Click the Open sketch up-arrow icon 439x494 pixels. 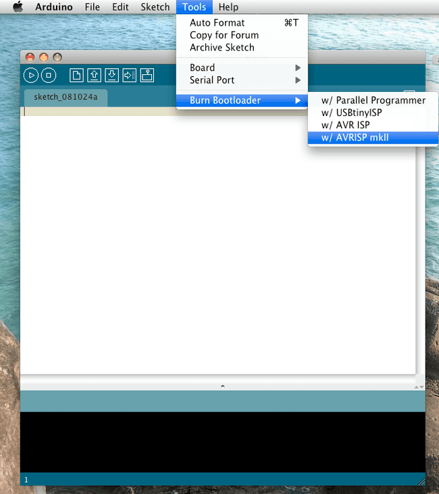click(95, 76)
